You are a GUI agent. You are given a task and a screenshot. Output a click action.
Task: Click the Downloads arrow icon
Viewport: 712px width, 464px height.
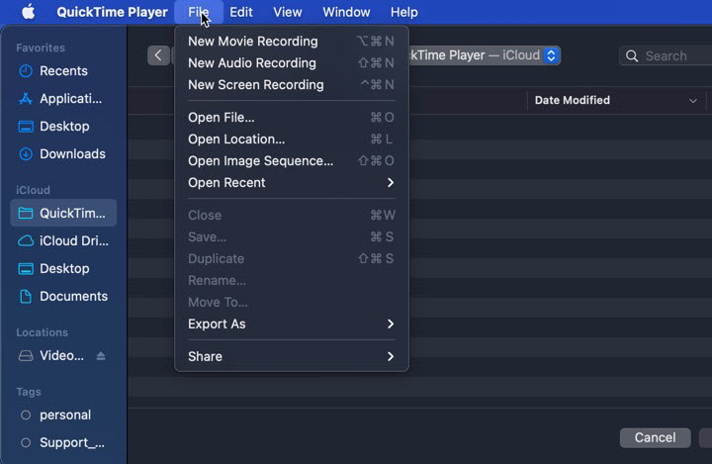pos(26,154)
